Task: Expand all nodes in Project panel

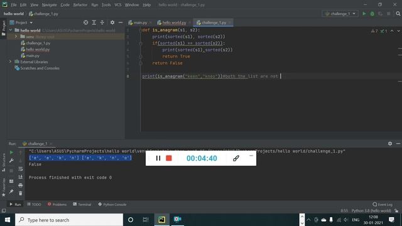Action: click(x=94, y=23)
